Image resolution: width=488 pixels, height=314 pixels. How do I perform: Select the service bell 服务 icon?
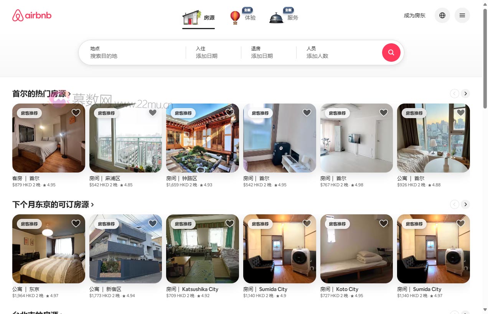point(276,18)
